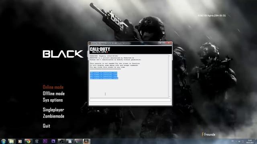Click the scroll-up arrow of the console log

point(169,56)
